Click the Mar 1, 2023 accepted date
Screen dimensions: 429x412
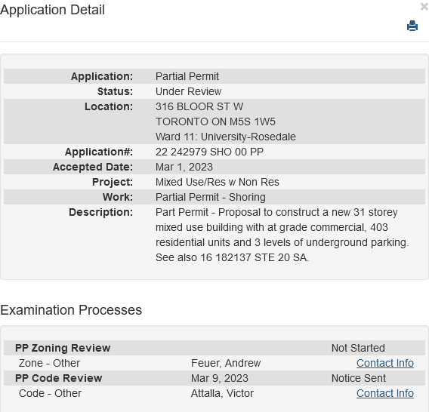(x=184, y=167)
